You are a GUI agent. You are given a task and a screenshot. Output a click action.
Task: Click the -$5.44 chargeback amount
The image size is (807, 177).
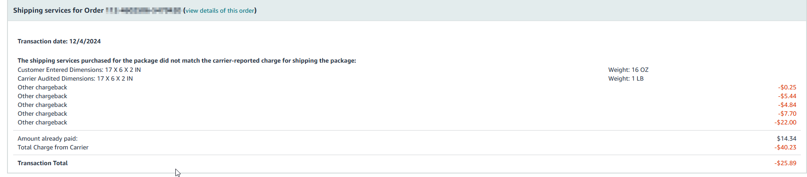click(x=787, y=96)
